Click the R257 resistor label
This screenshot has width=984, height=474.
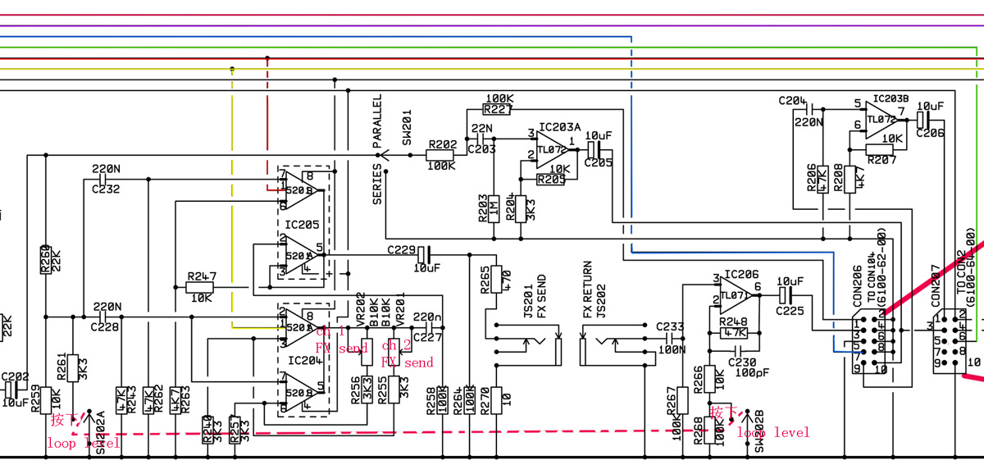click(234, 430)
